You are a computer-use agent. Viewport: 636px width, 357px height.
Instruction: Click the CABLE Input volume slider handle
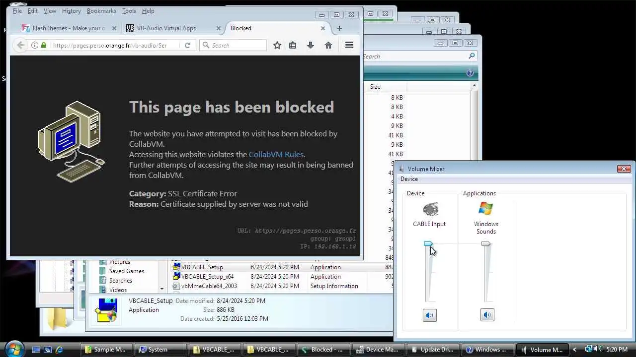click(428, 243)
